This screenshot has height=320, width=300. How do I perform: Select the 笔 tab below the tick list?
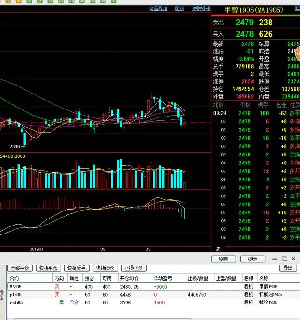point(218,249)
